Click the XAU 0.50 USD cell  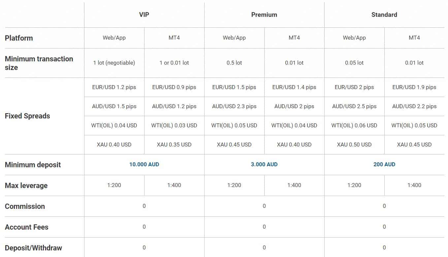354,145
